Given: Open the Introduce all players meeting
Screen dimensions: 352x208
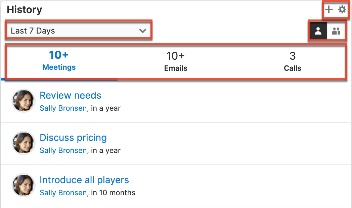Looking at the screenshot, I should [x=84, y=180].
